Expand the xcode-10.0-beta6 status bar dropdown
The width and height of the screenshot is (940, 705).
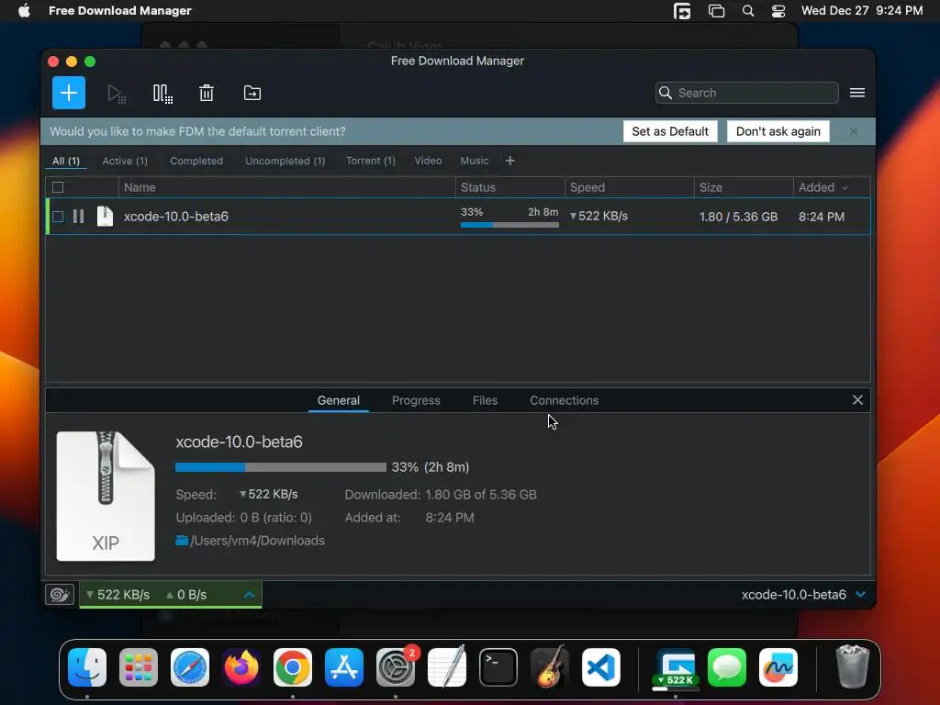861,594
